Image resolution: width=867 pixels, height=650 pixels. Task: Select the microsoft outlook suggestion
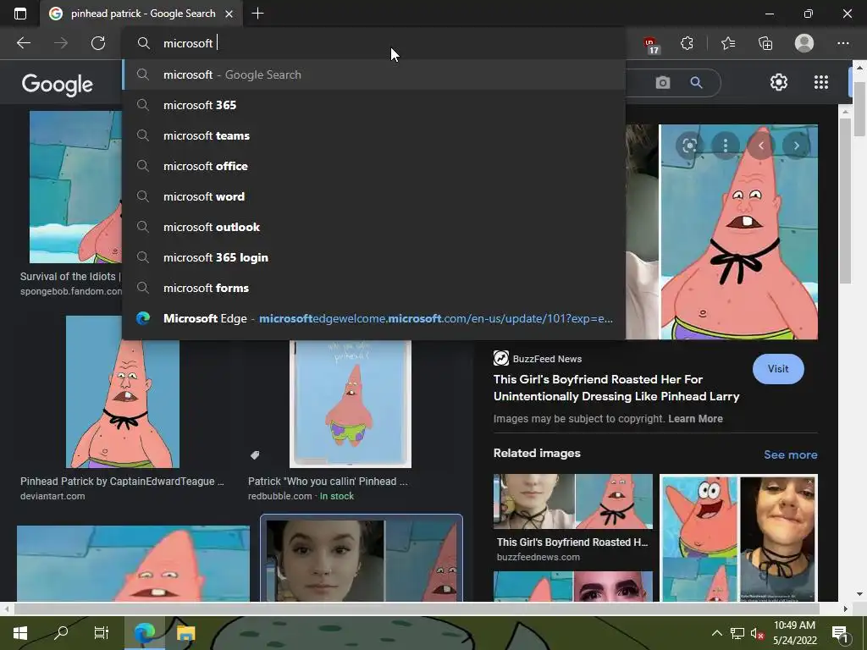coord(373,227)
